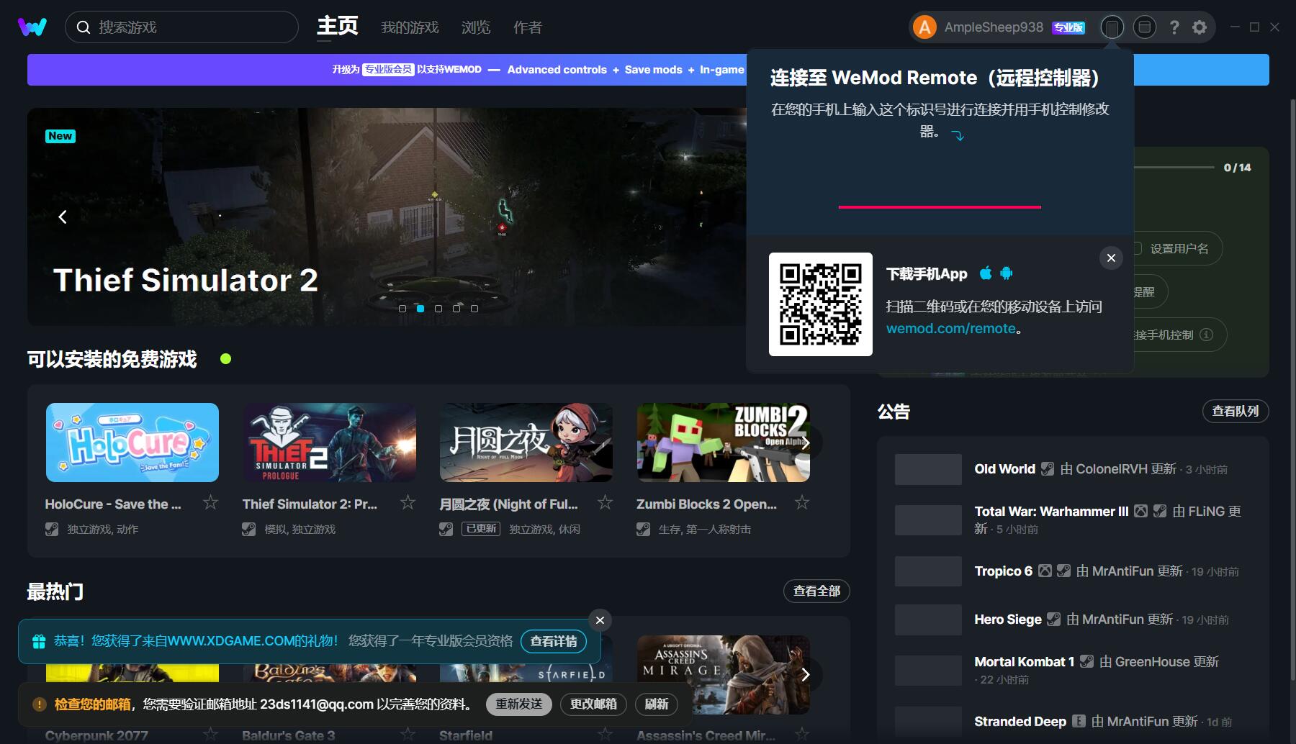Open settings gear icon
Viewport: 1296px width, 744px height.
coord(1200,27)
